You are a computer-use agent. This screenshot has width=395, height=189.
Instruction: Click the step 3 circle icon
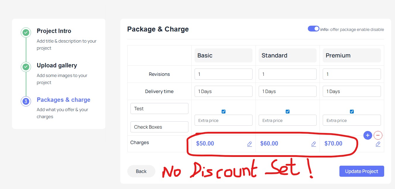26,101
